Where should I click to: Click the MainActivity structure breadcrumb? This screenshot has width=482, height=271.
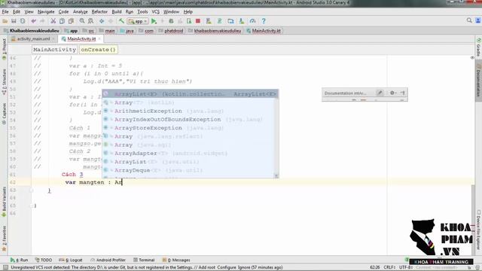(54, 50)
